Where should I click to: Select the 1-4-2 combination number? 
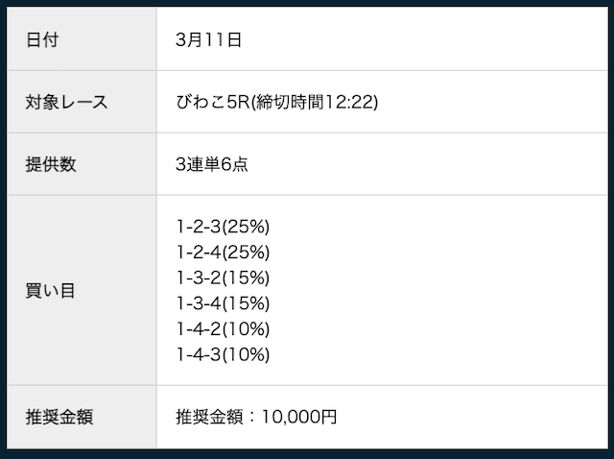[199, 328]
